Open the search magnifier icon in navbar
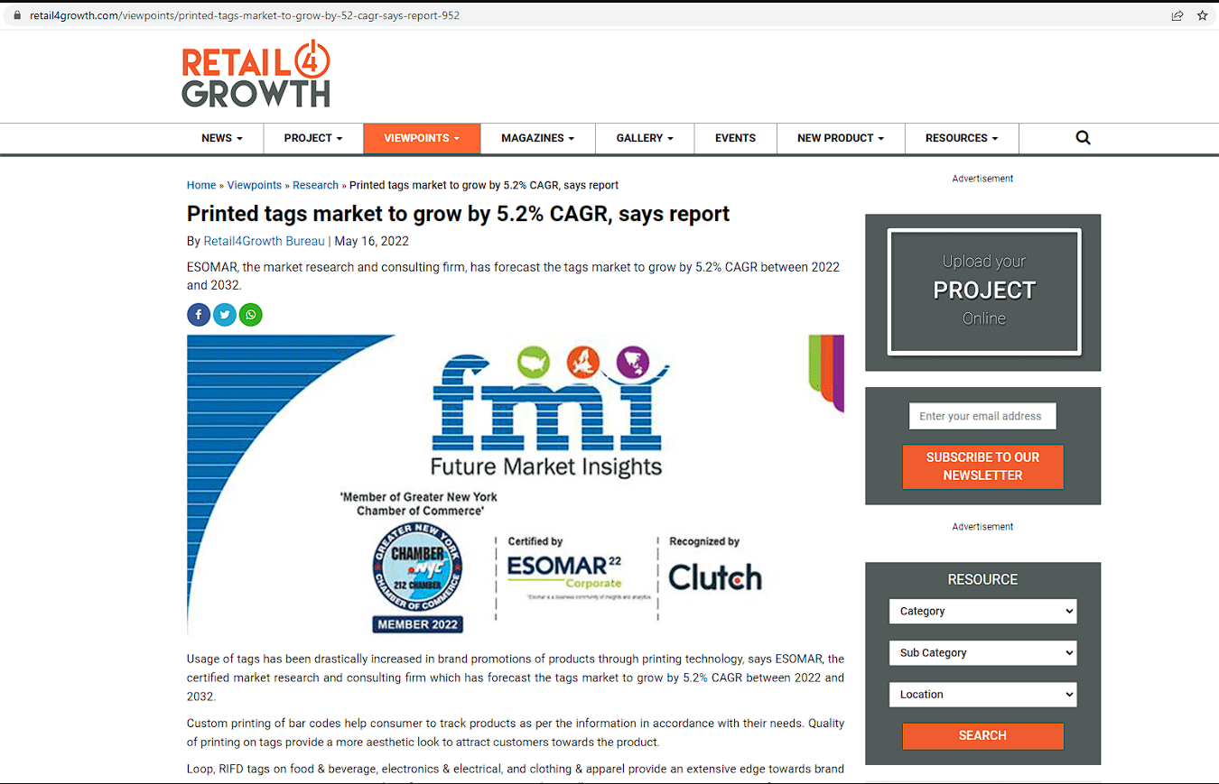Screen dimensions: 1219x784 (1084, 138)
